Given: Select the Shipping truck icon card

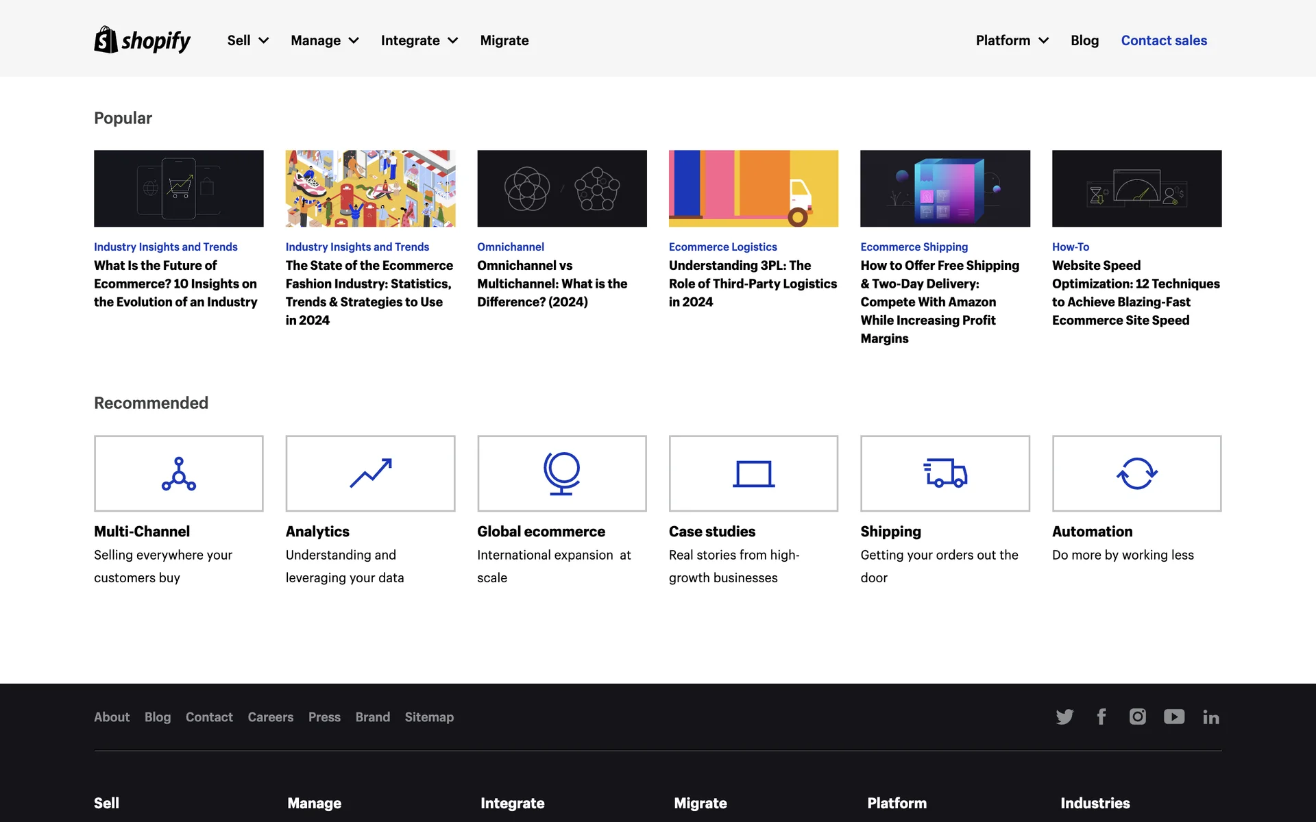Looking at the screenshot, I should click(945, 473).
